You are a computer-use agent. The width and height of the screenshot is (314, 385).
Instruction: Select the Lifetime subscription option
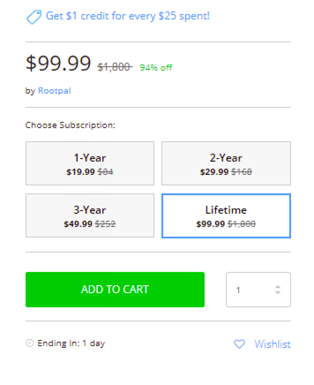point(226,216)
